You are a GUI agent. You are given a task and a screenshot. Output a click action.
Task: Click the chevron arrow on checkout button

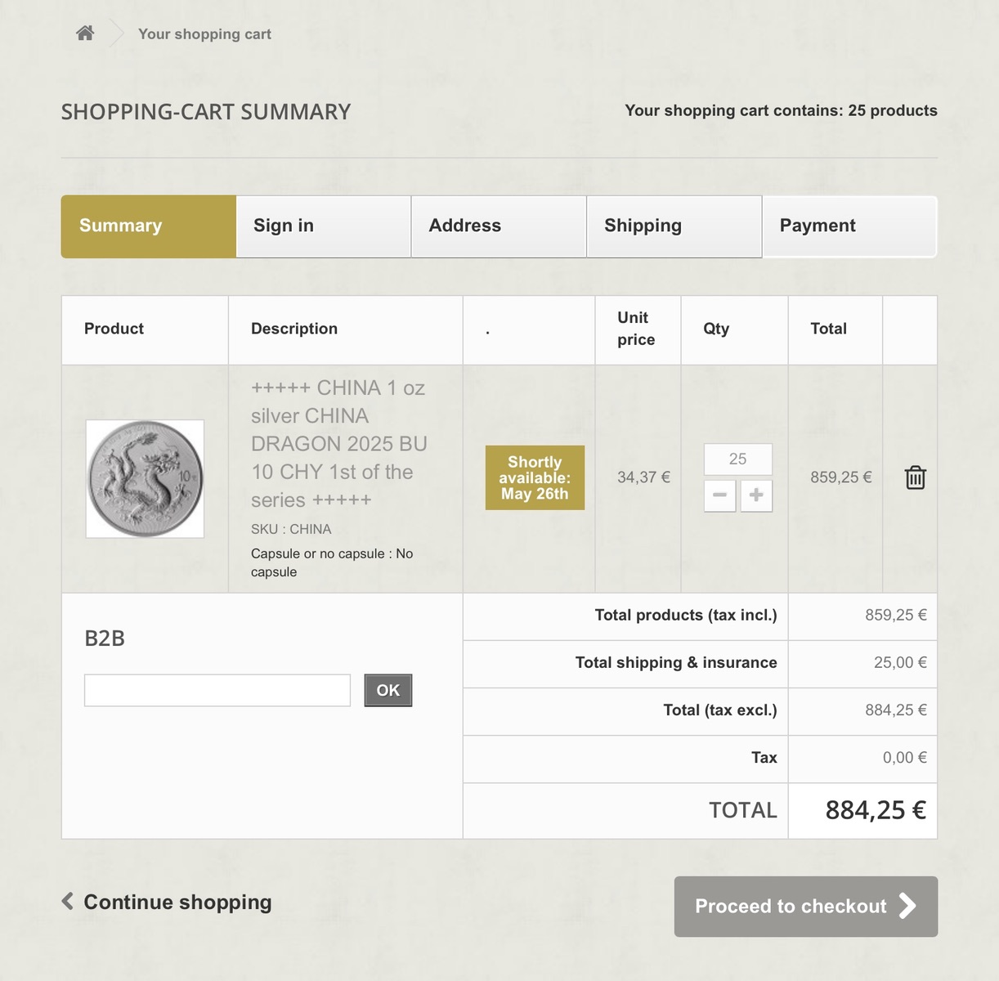[907, 906]
